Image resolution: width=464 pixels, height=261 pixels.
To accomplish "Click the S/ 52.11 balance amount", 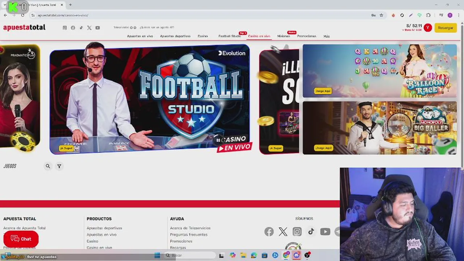I will [x=414, y=26].
